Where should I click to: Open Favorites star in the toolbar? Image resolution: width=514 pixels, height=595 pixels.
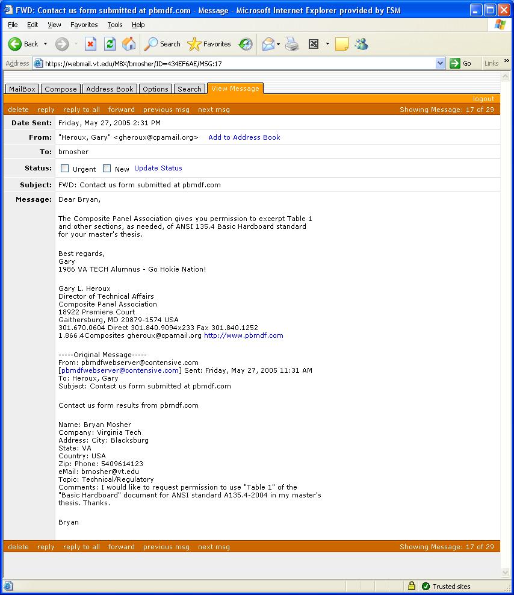(194, 44)
